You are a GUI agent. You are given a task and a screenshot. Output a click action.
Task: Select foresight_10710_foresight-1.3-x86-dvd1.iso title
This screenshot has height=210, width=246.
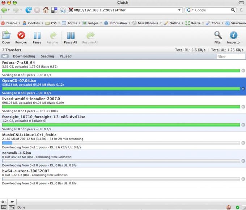point(44,117)
